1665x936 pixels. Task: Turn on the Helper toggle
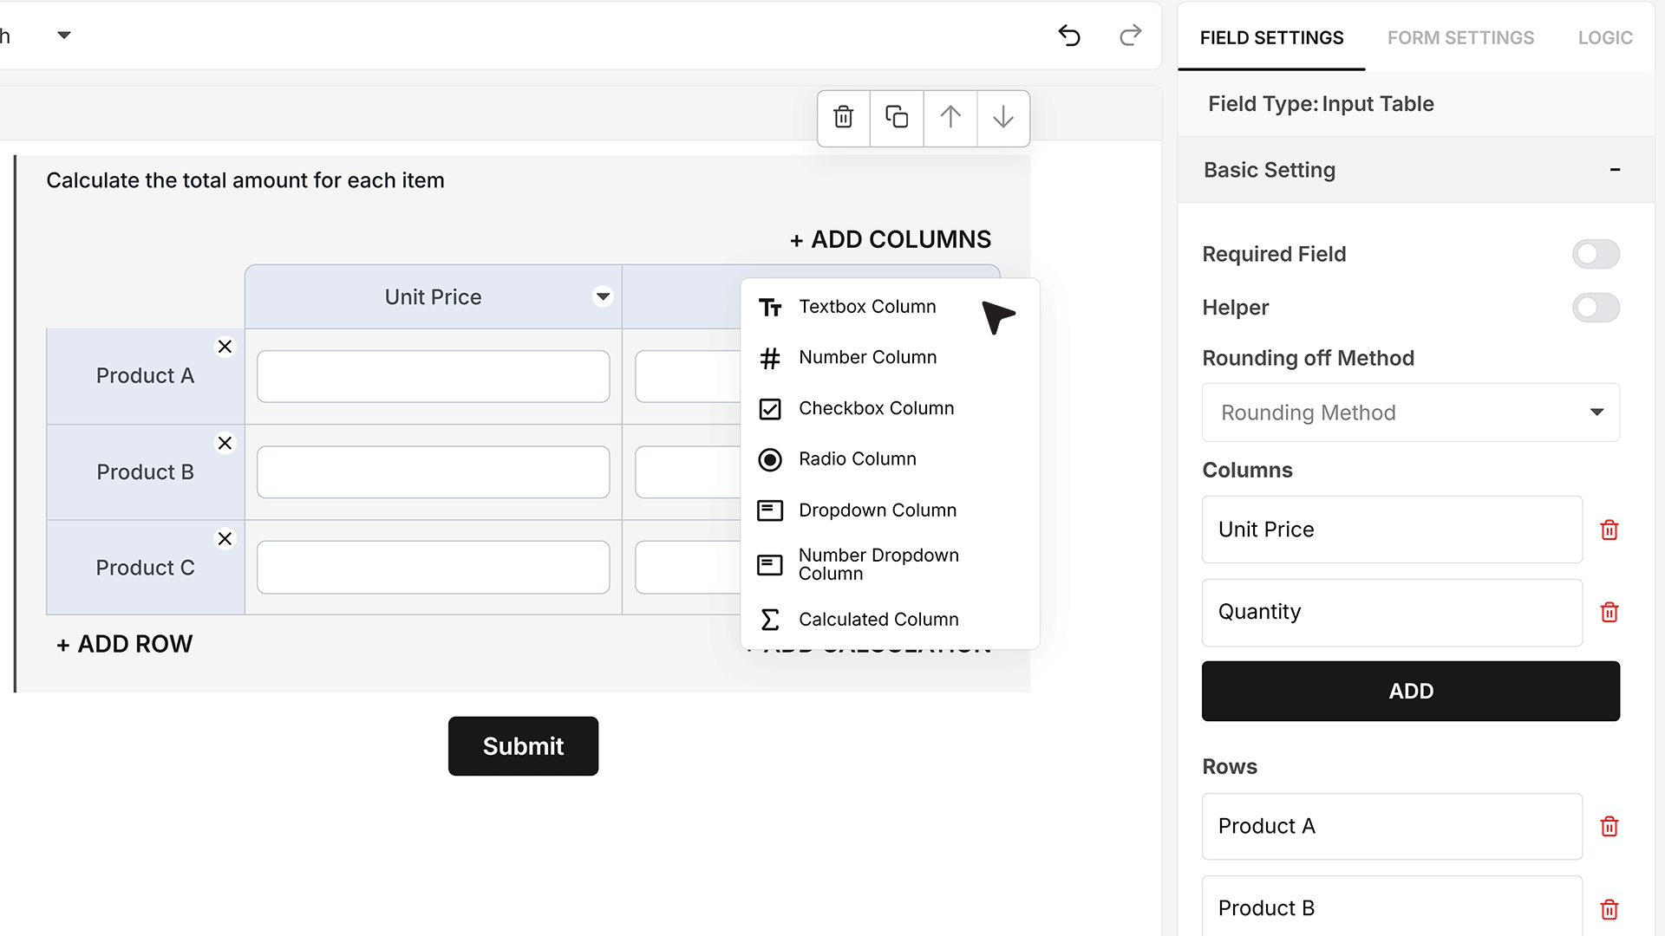1596,307
